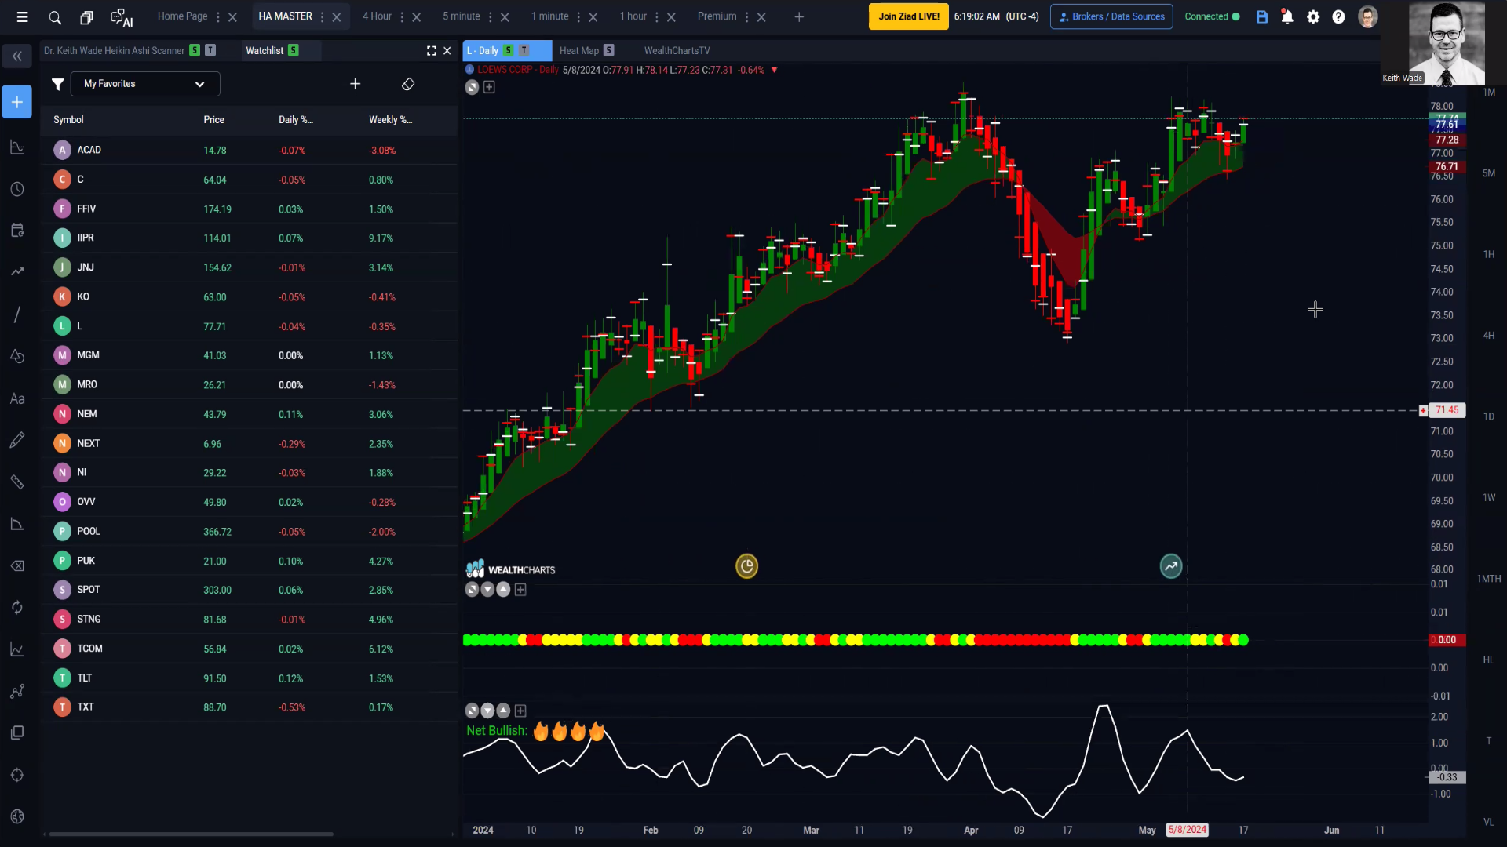Open the AI assistant icon

pos(122,16)
